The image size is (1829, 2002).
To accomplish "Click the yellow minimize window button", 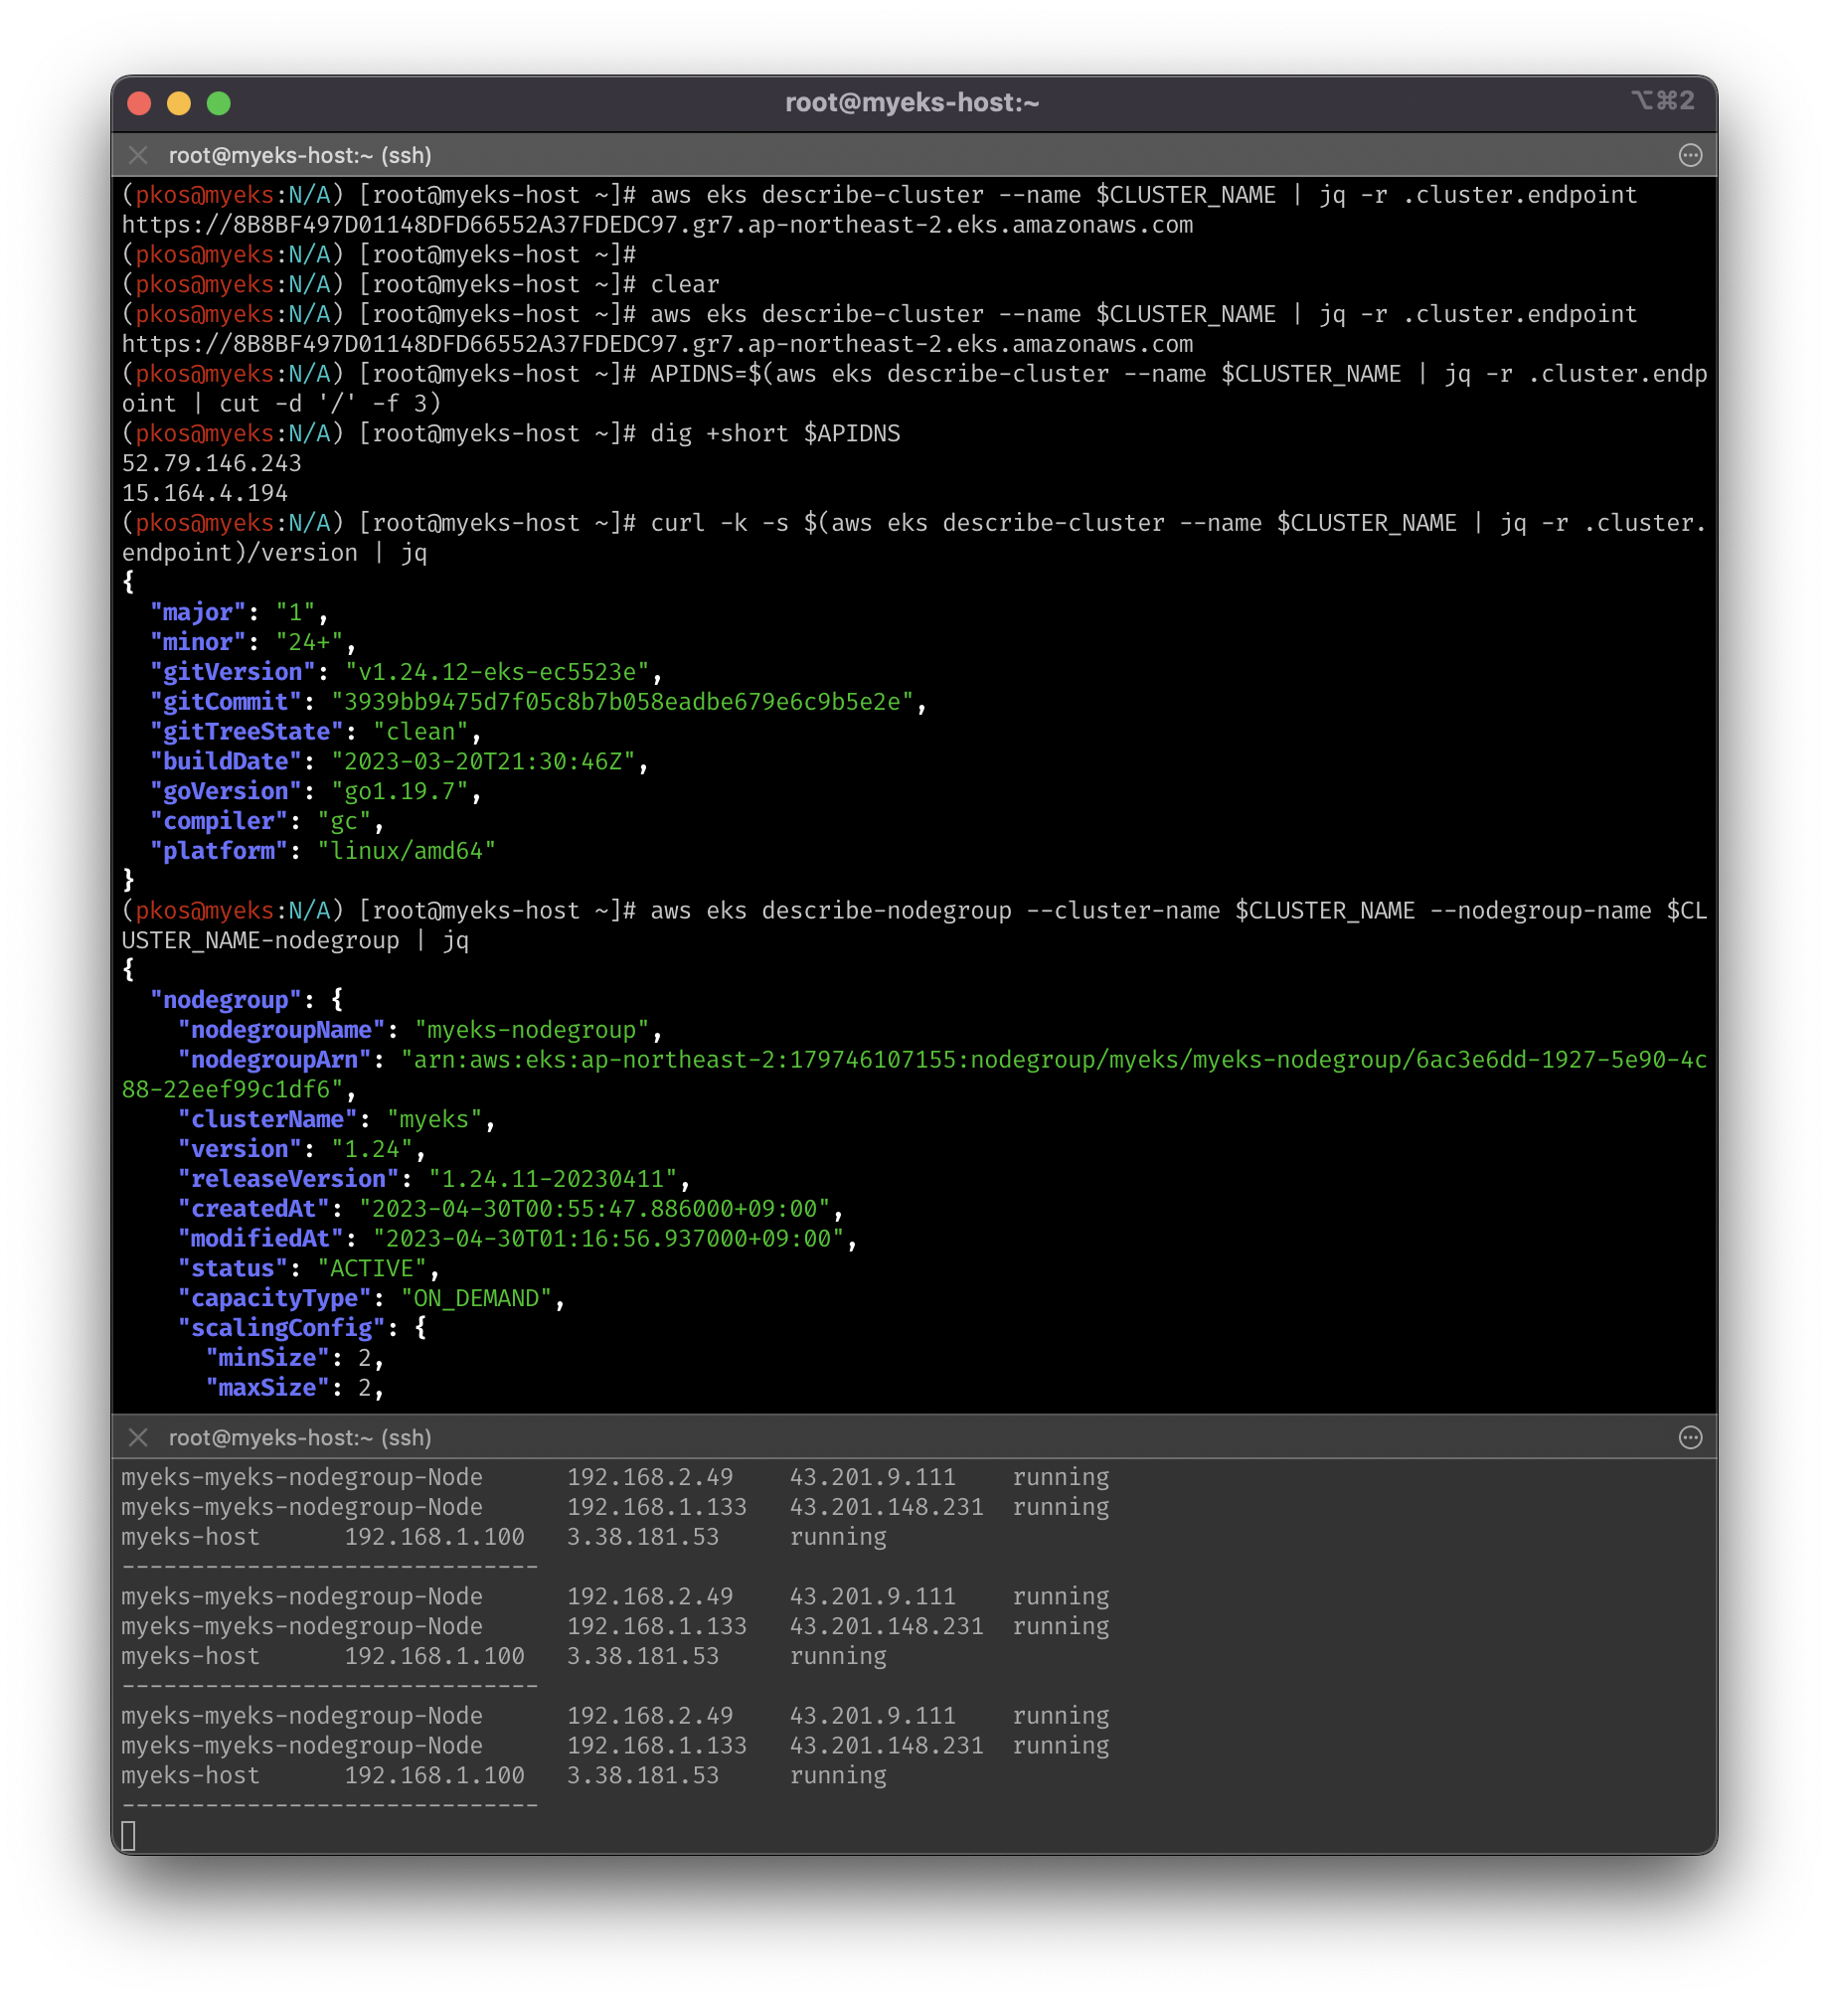I will [179, 103].
